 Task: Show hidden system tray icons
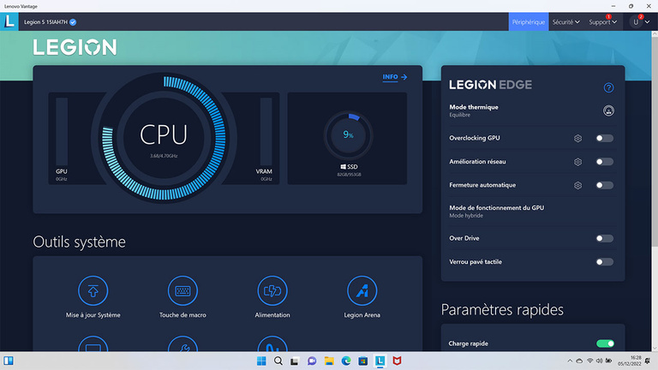pos(570,361)
